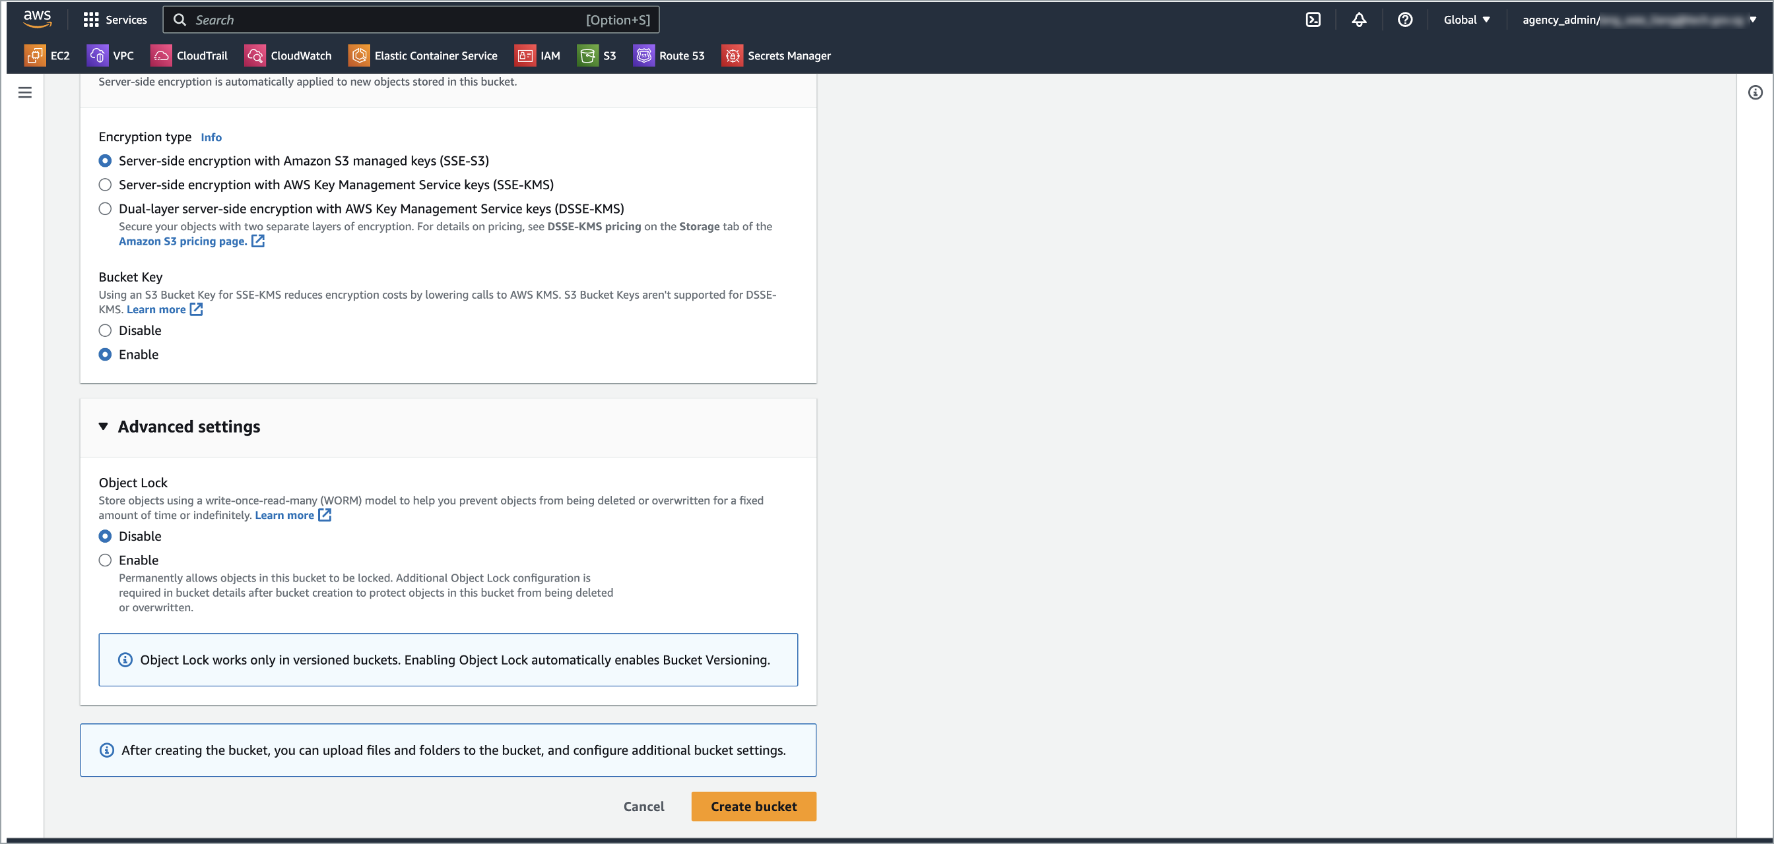Image resolution: width=1774 pixels, height=844 pixels.
Task: Open the left navigation hamburger menu
Action: (26, 92)
